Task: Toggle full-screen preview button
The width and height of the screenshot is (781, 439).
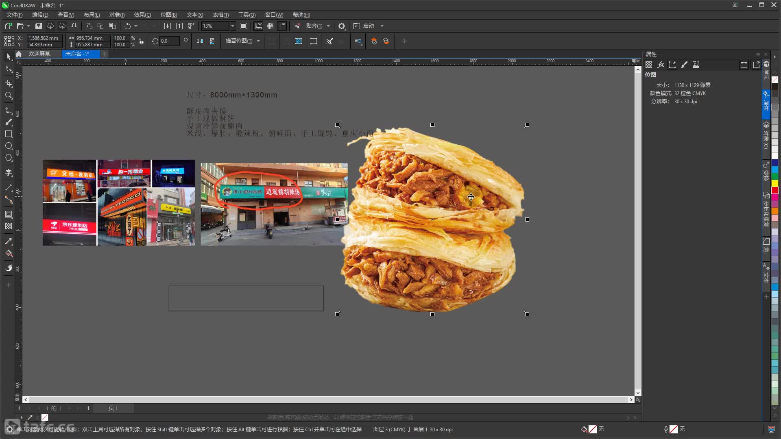Action: point(243,26)
